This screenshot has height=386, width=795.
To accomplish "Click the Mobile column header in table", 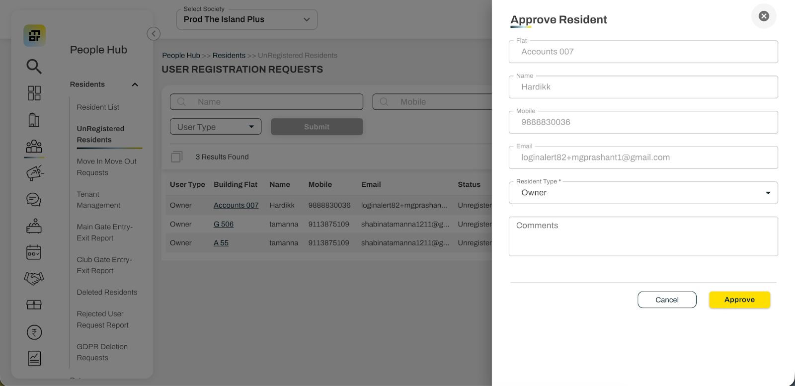I will pyautogui.click(x=320, y=185).
